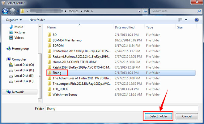
Task: Click the New folder button
Action: [x=37, y=20]
